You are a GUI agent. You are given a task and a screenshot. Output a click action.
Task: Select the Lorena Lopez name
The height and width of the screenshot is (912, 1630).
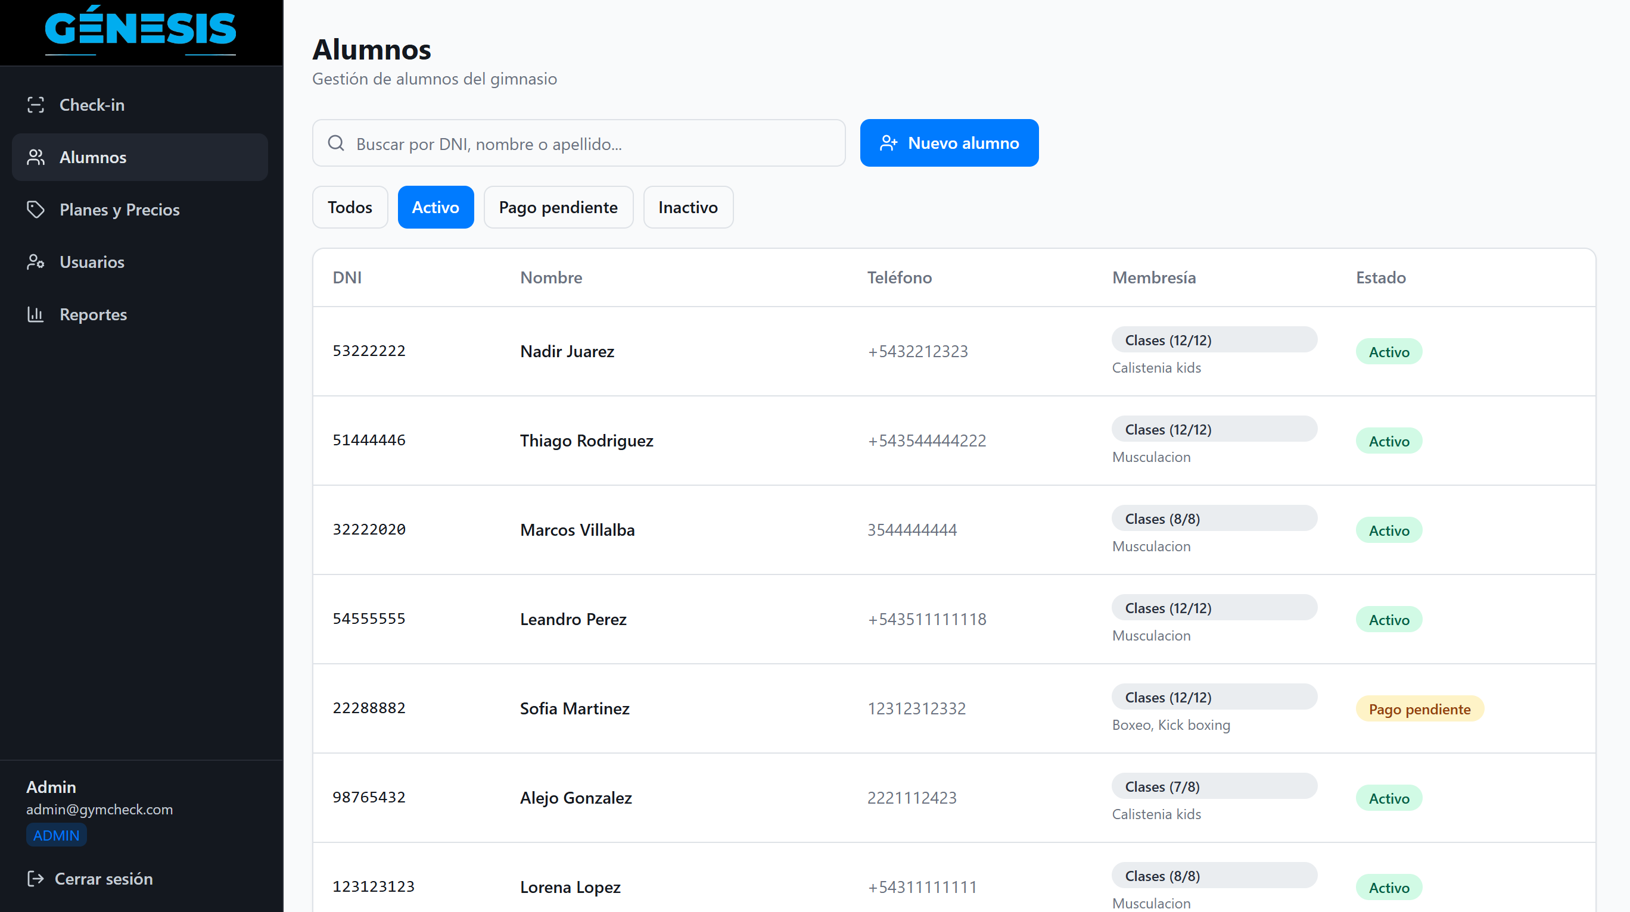[570, 887]
